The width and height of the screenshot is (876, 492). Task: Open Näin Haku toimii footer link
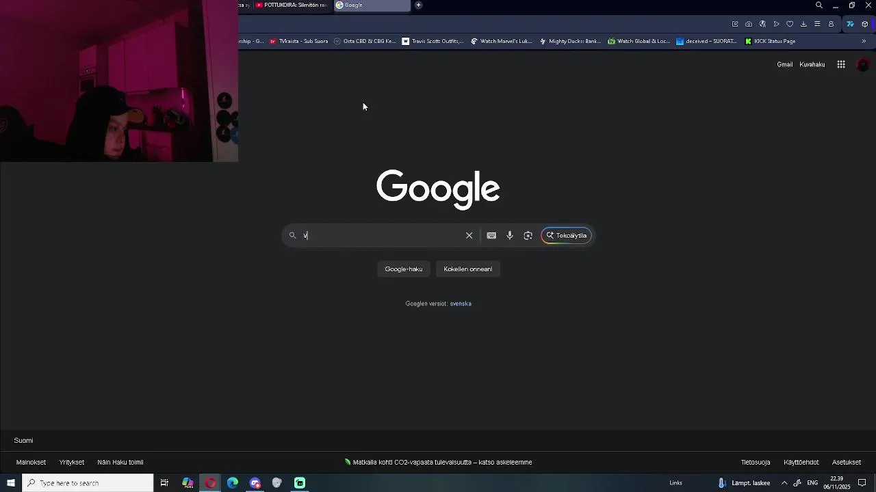[x=120, y=462]
